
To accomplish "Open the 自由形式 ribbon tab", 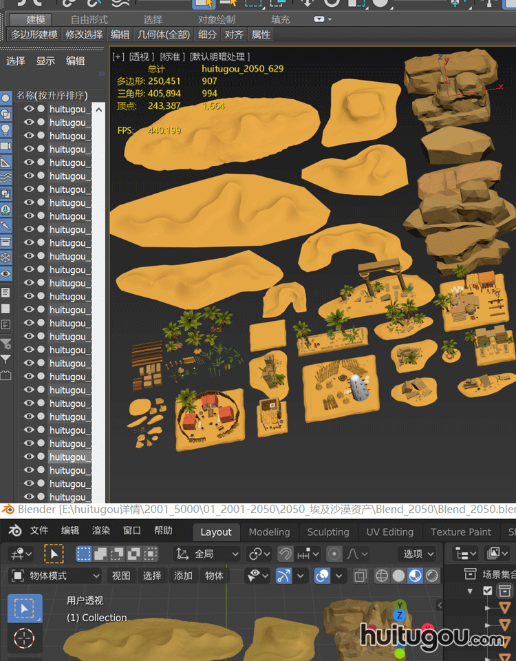I will coord(89,19).
